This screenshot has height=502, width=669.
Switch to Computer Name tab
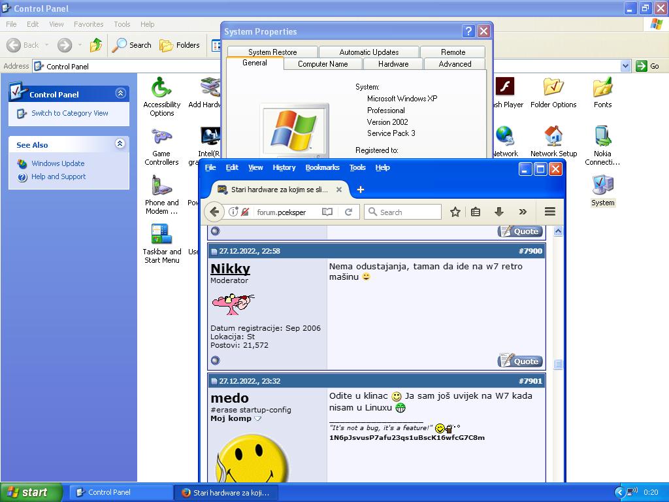pyautogui.click(x=323, y=64)
